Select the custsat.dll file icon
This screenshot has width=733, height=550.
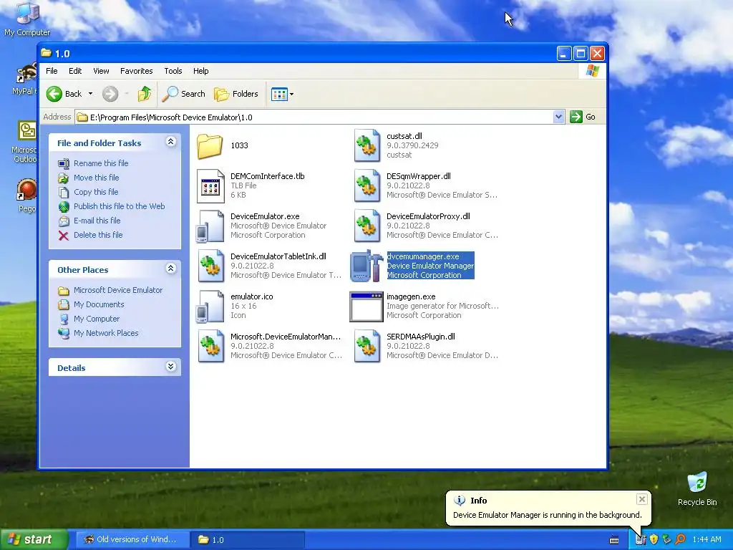pos(367,145)
